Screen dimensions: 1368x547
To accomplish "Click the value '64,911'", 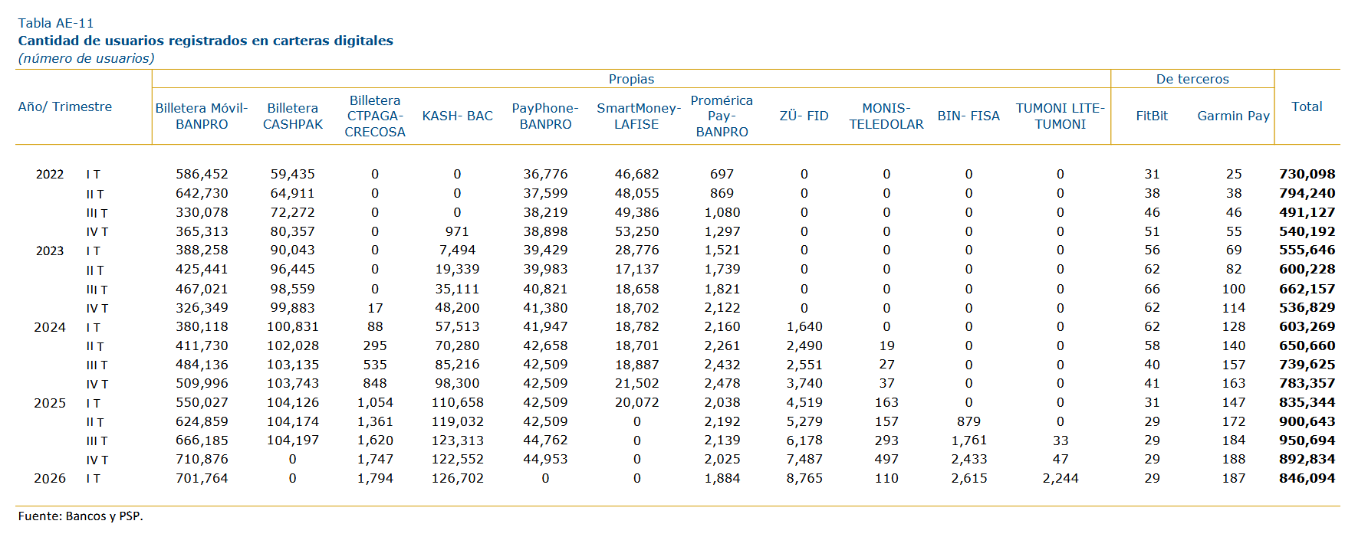I will click(292, 194).
